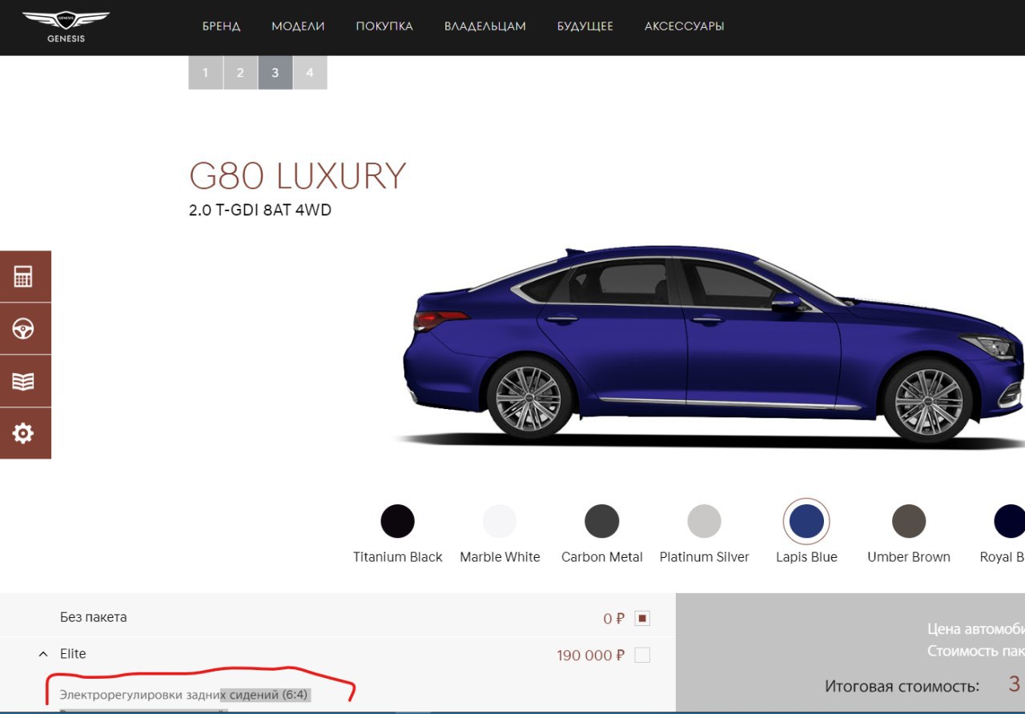Click the 0 ₽ price
Image resolution: width=1025 pixels, height=714 pixels.
tap(614, 619)
